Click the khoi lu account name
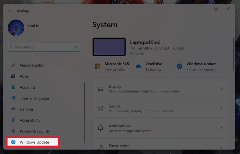The height and width of the screenshot is (154, 240). [33, 26]
